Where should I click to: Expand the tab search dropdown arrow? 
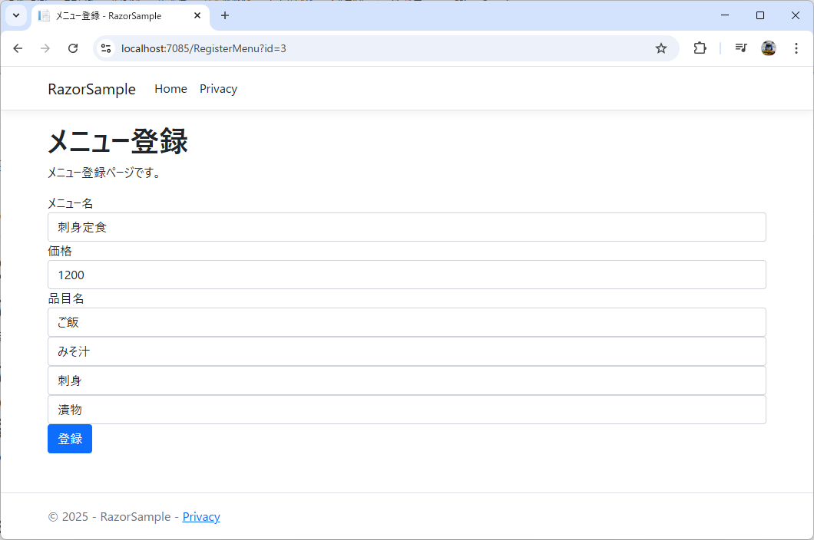coord(15,15)
